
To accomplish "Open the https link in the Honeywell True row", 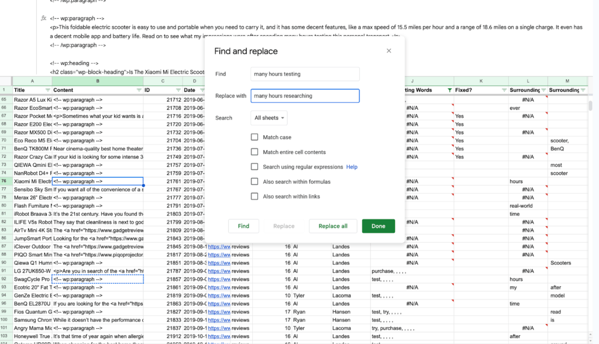I will pyautogui.click(x=219, y=336).
